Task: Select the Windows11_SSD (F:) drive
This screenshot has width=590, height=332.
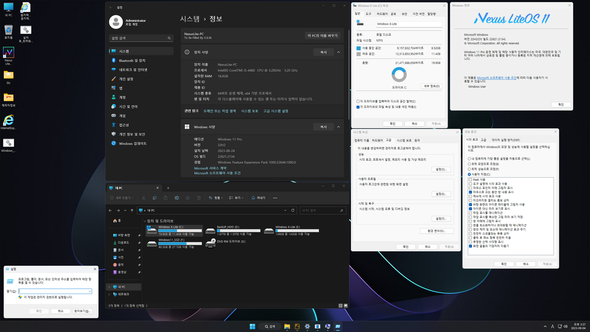Action: [x=174, y=243]
